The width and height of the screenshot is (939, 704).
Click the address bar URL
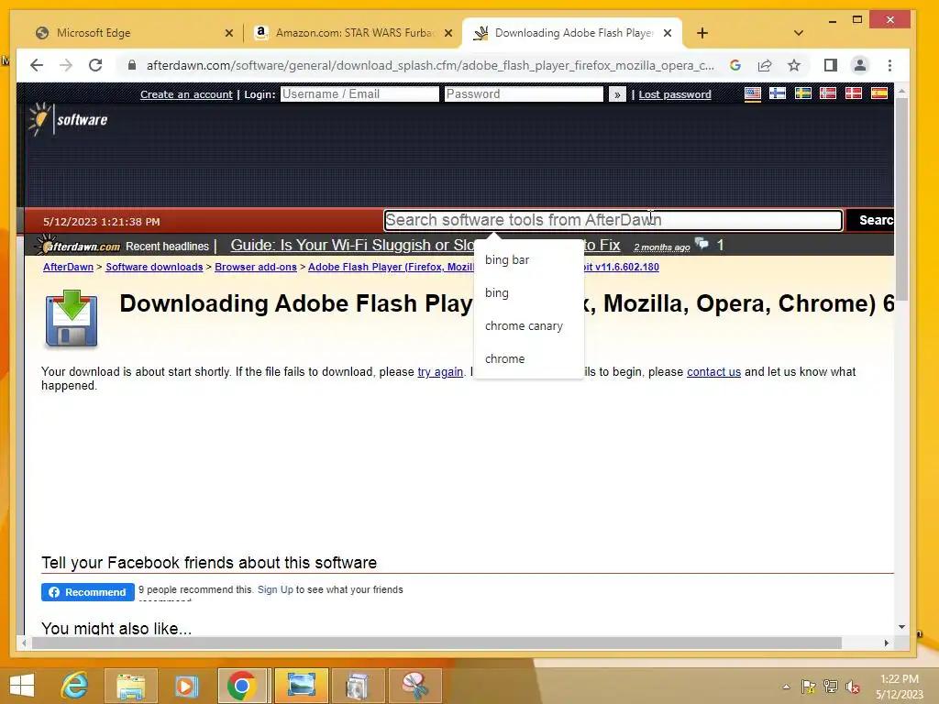430,65
